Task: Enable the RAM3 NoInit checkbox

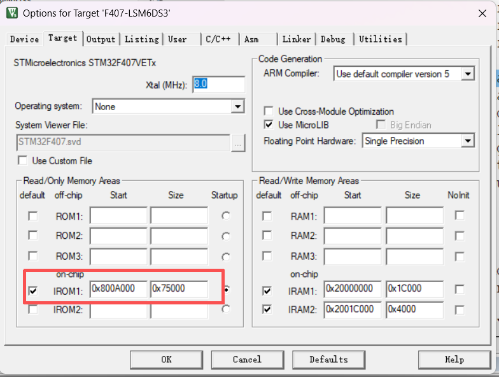Action: pyautogui.click(x=460, y=256)
